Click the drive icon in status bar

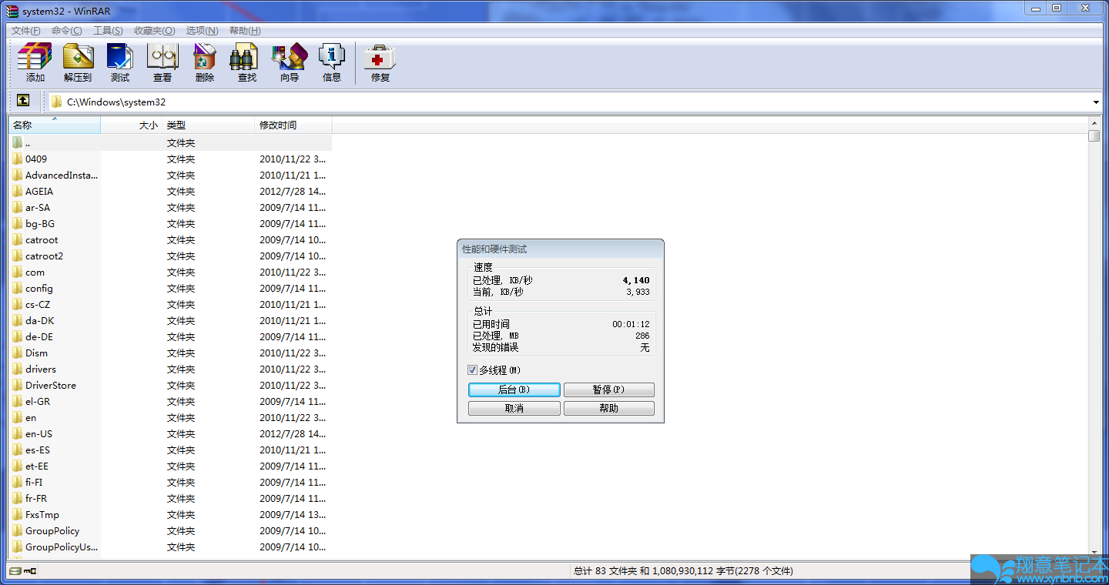(15, 571)
